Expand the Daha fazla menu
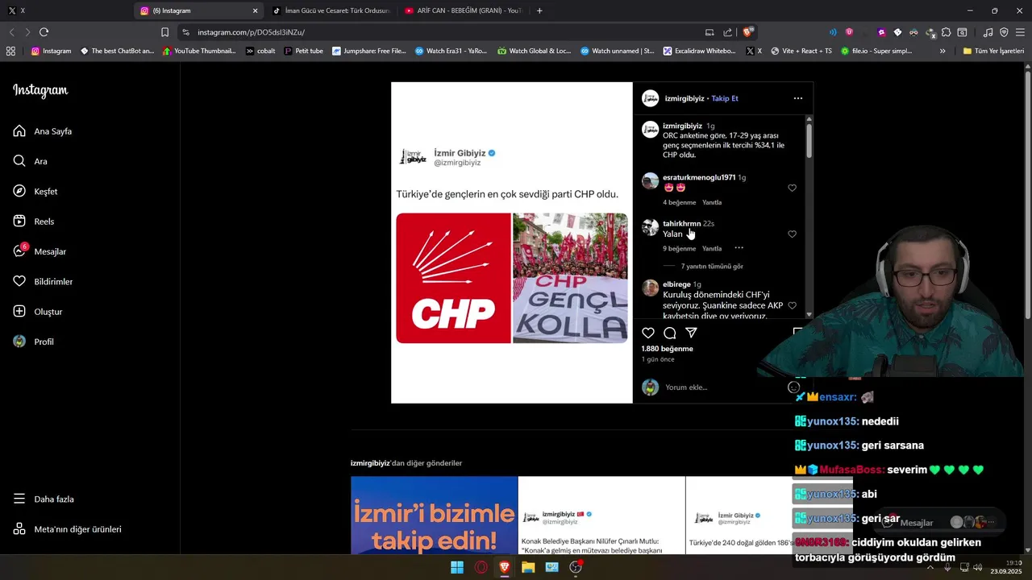1032x580 pixels. pyautogui.click(x=44, y=499)
